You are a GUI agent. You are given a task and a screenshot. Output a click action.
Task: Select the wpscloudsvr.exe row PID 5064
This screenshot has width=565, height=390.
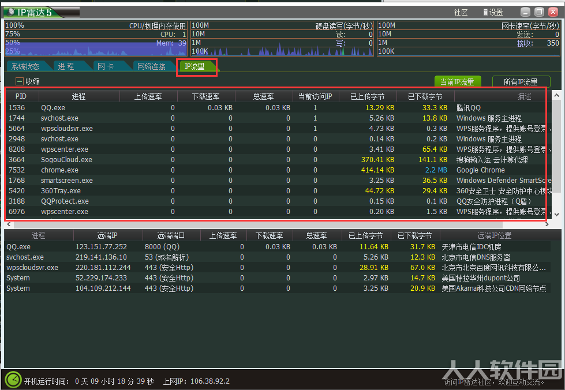(x=277, y=129)
